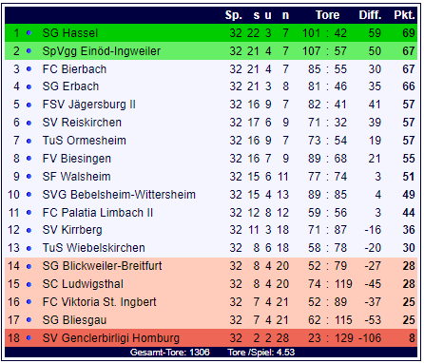This screenshot has width=424, height=363.
Task: Click the Sp. column header
Action: click(234, 15)
